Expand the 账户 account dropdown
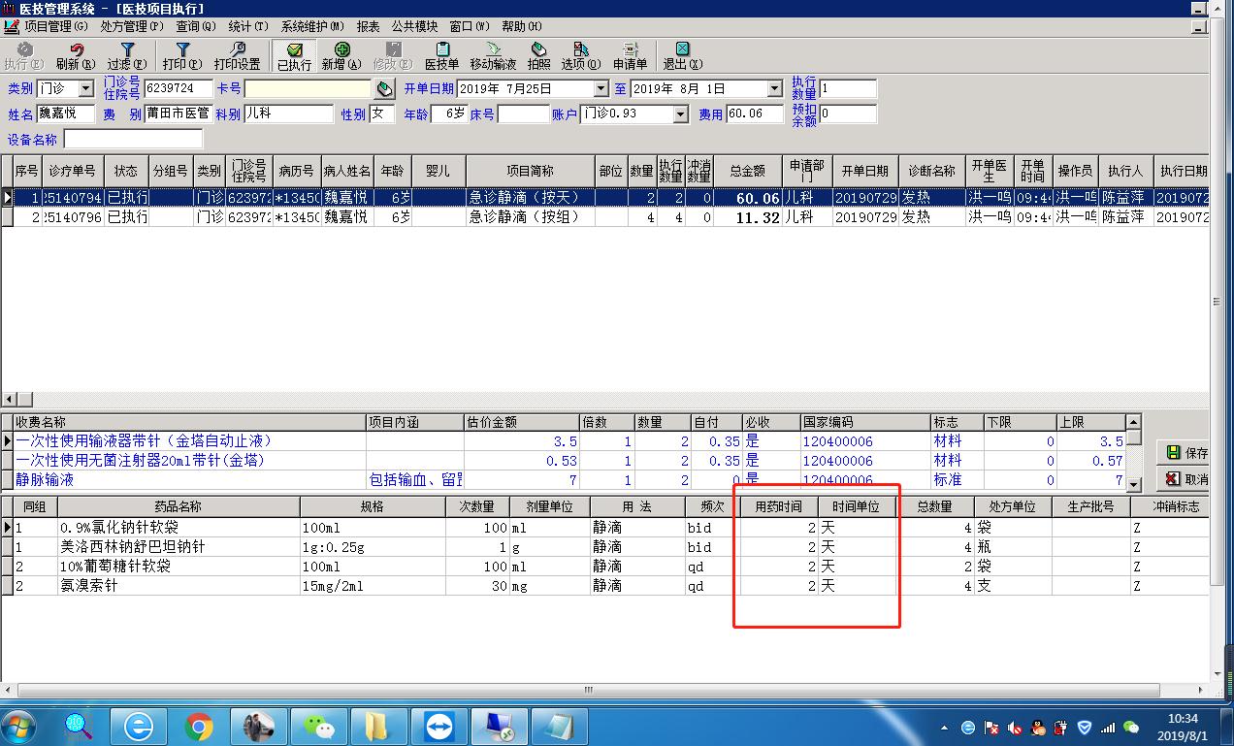The height and width of the screenshot is (746, 1234). pyautogui.click(x=680, y=114)
